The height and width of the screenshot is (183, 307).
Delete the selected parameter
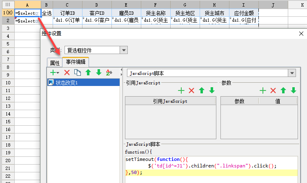(273, 90)
